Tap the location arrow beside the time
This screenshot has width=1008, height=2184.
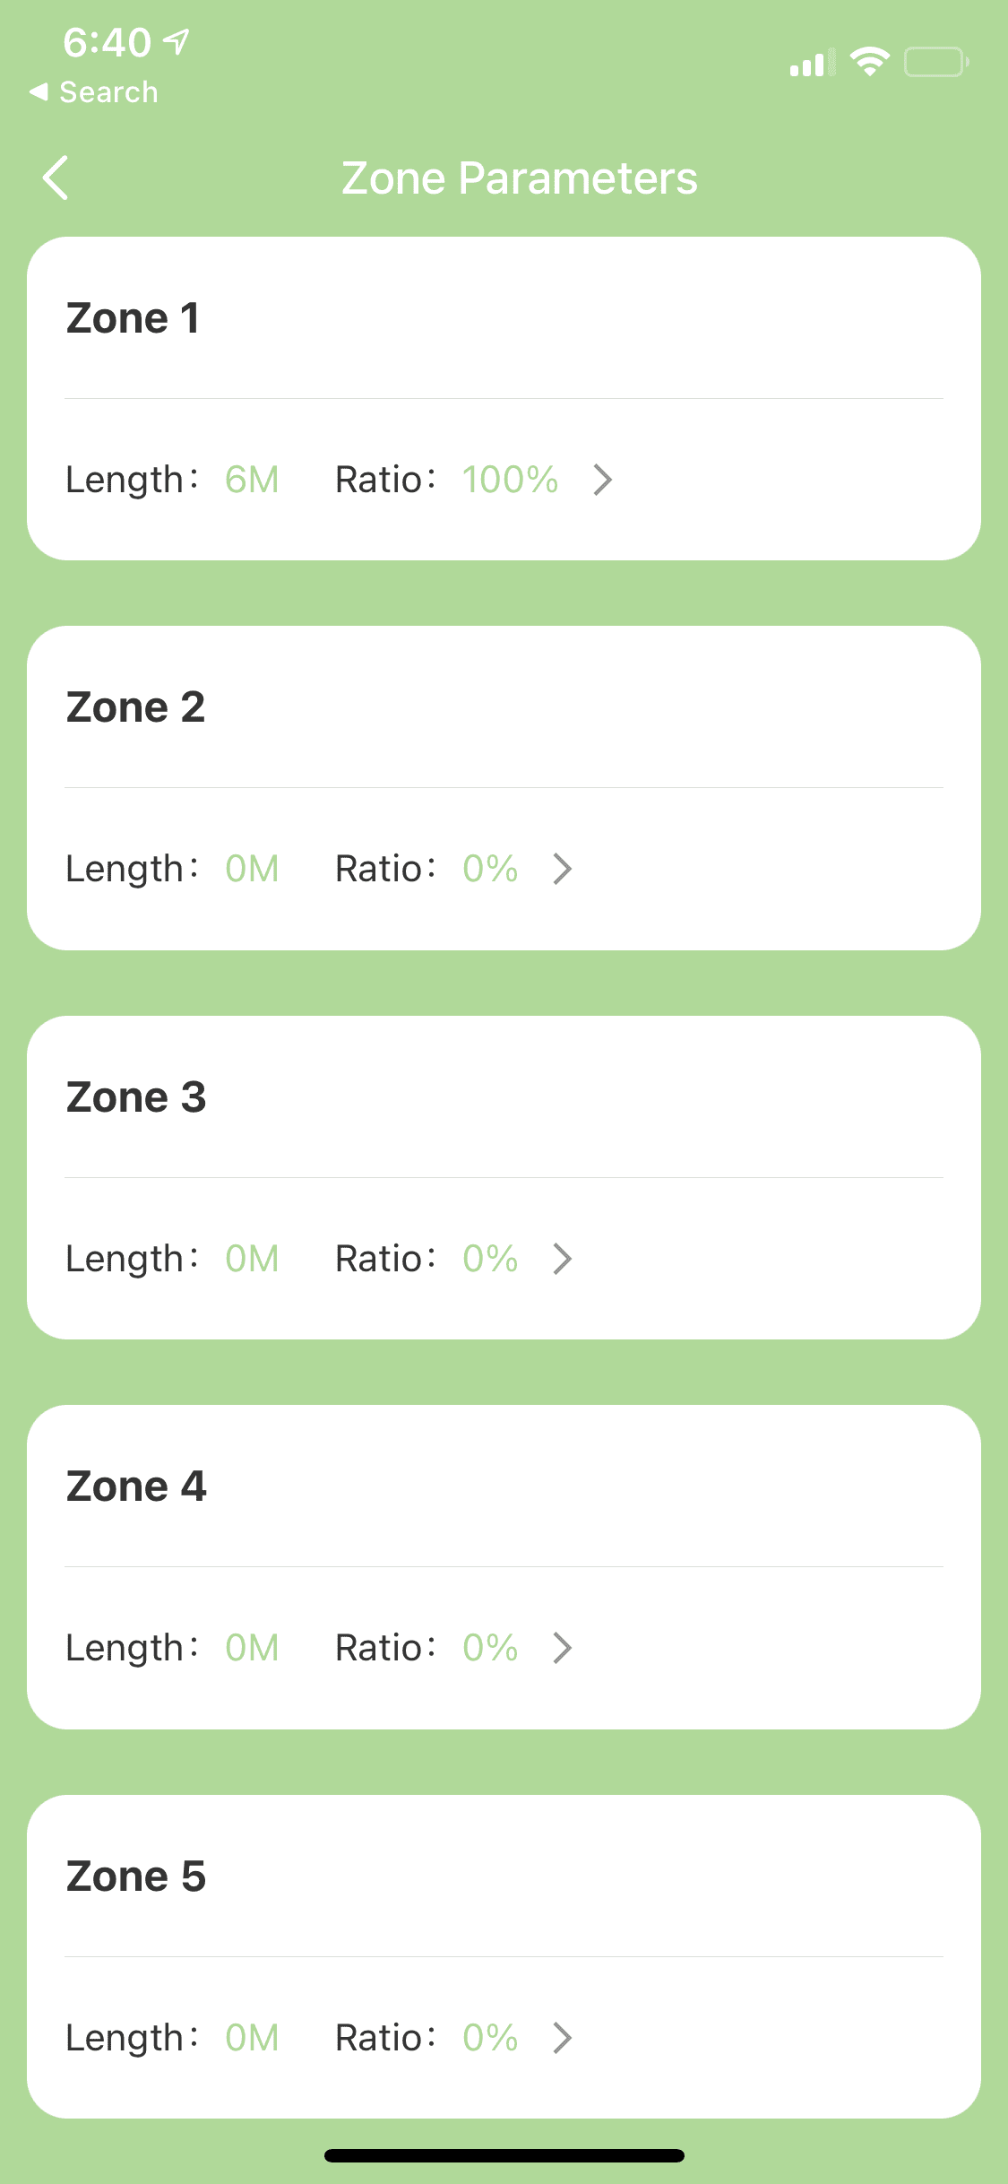[x=177, y=41]
